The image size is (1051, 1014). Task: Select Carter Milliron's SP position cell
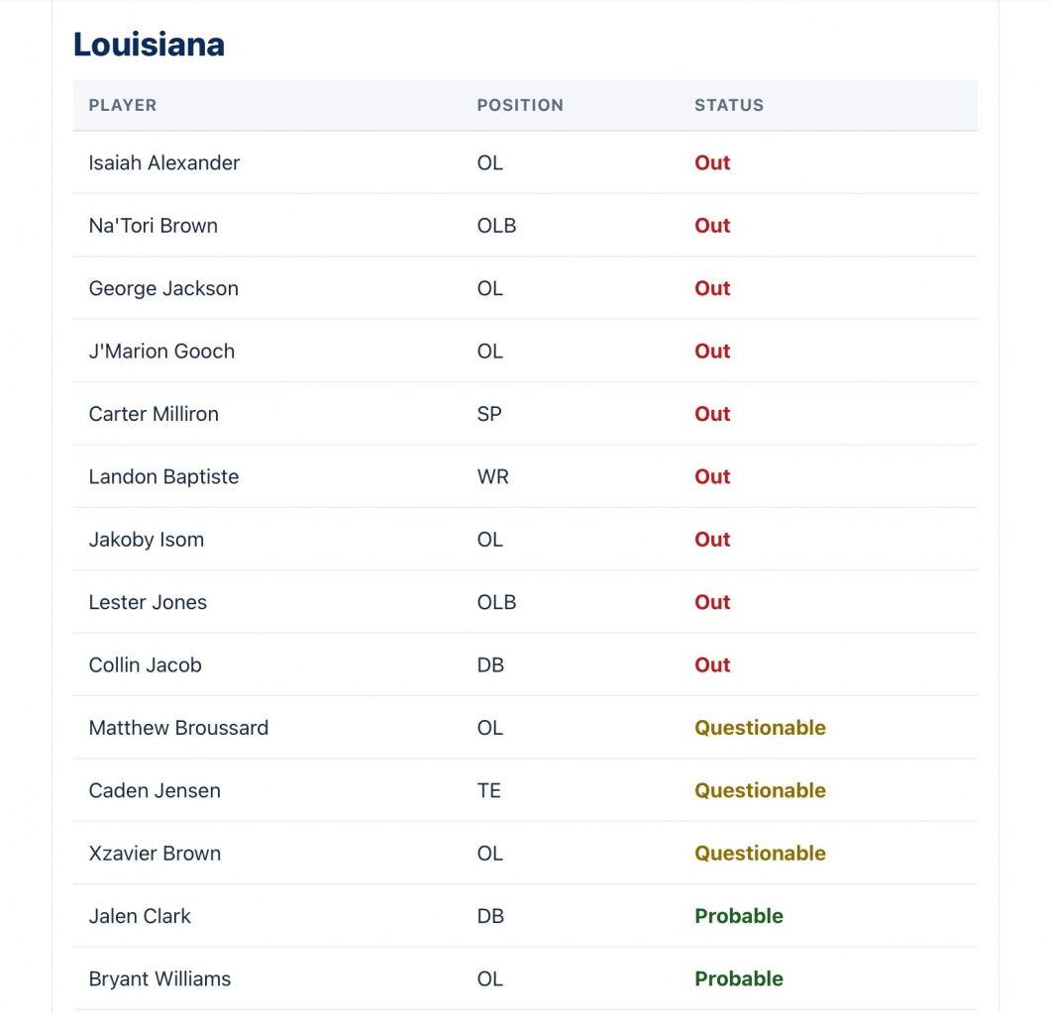[x=489, y=414]
